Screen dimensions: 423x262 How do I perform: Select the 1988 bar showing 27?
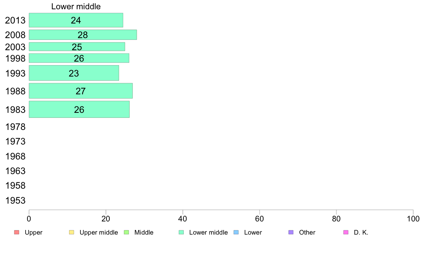coord(81,91)
